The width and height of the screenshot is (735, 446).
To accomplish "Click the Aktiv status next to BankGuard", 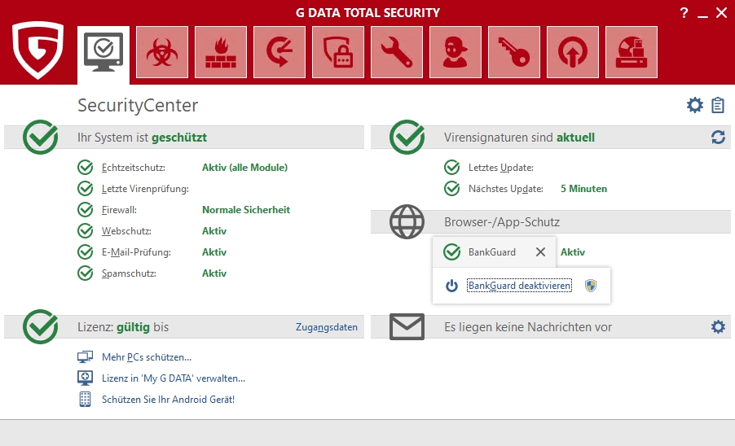I will (573, 251).
